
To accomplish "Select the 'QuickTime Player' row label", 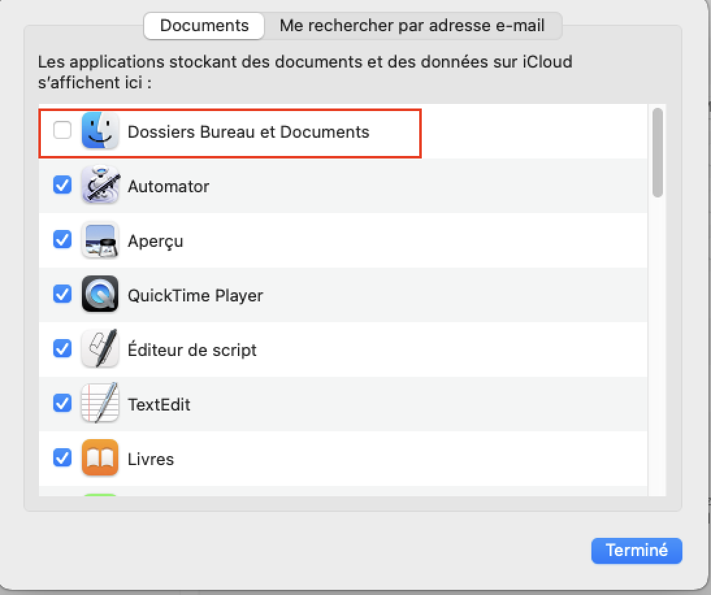I will point(196,296).
